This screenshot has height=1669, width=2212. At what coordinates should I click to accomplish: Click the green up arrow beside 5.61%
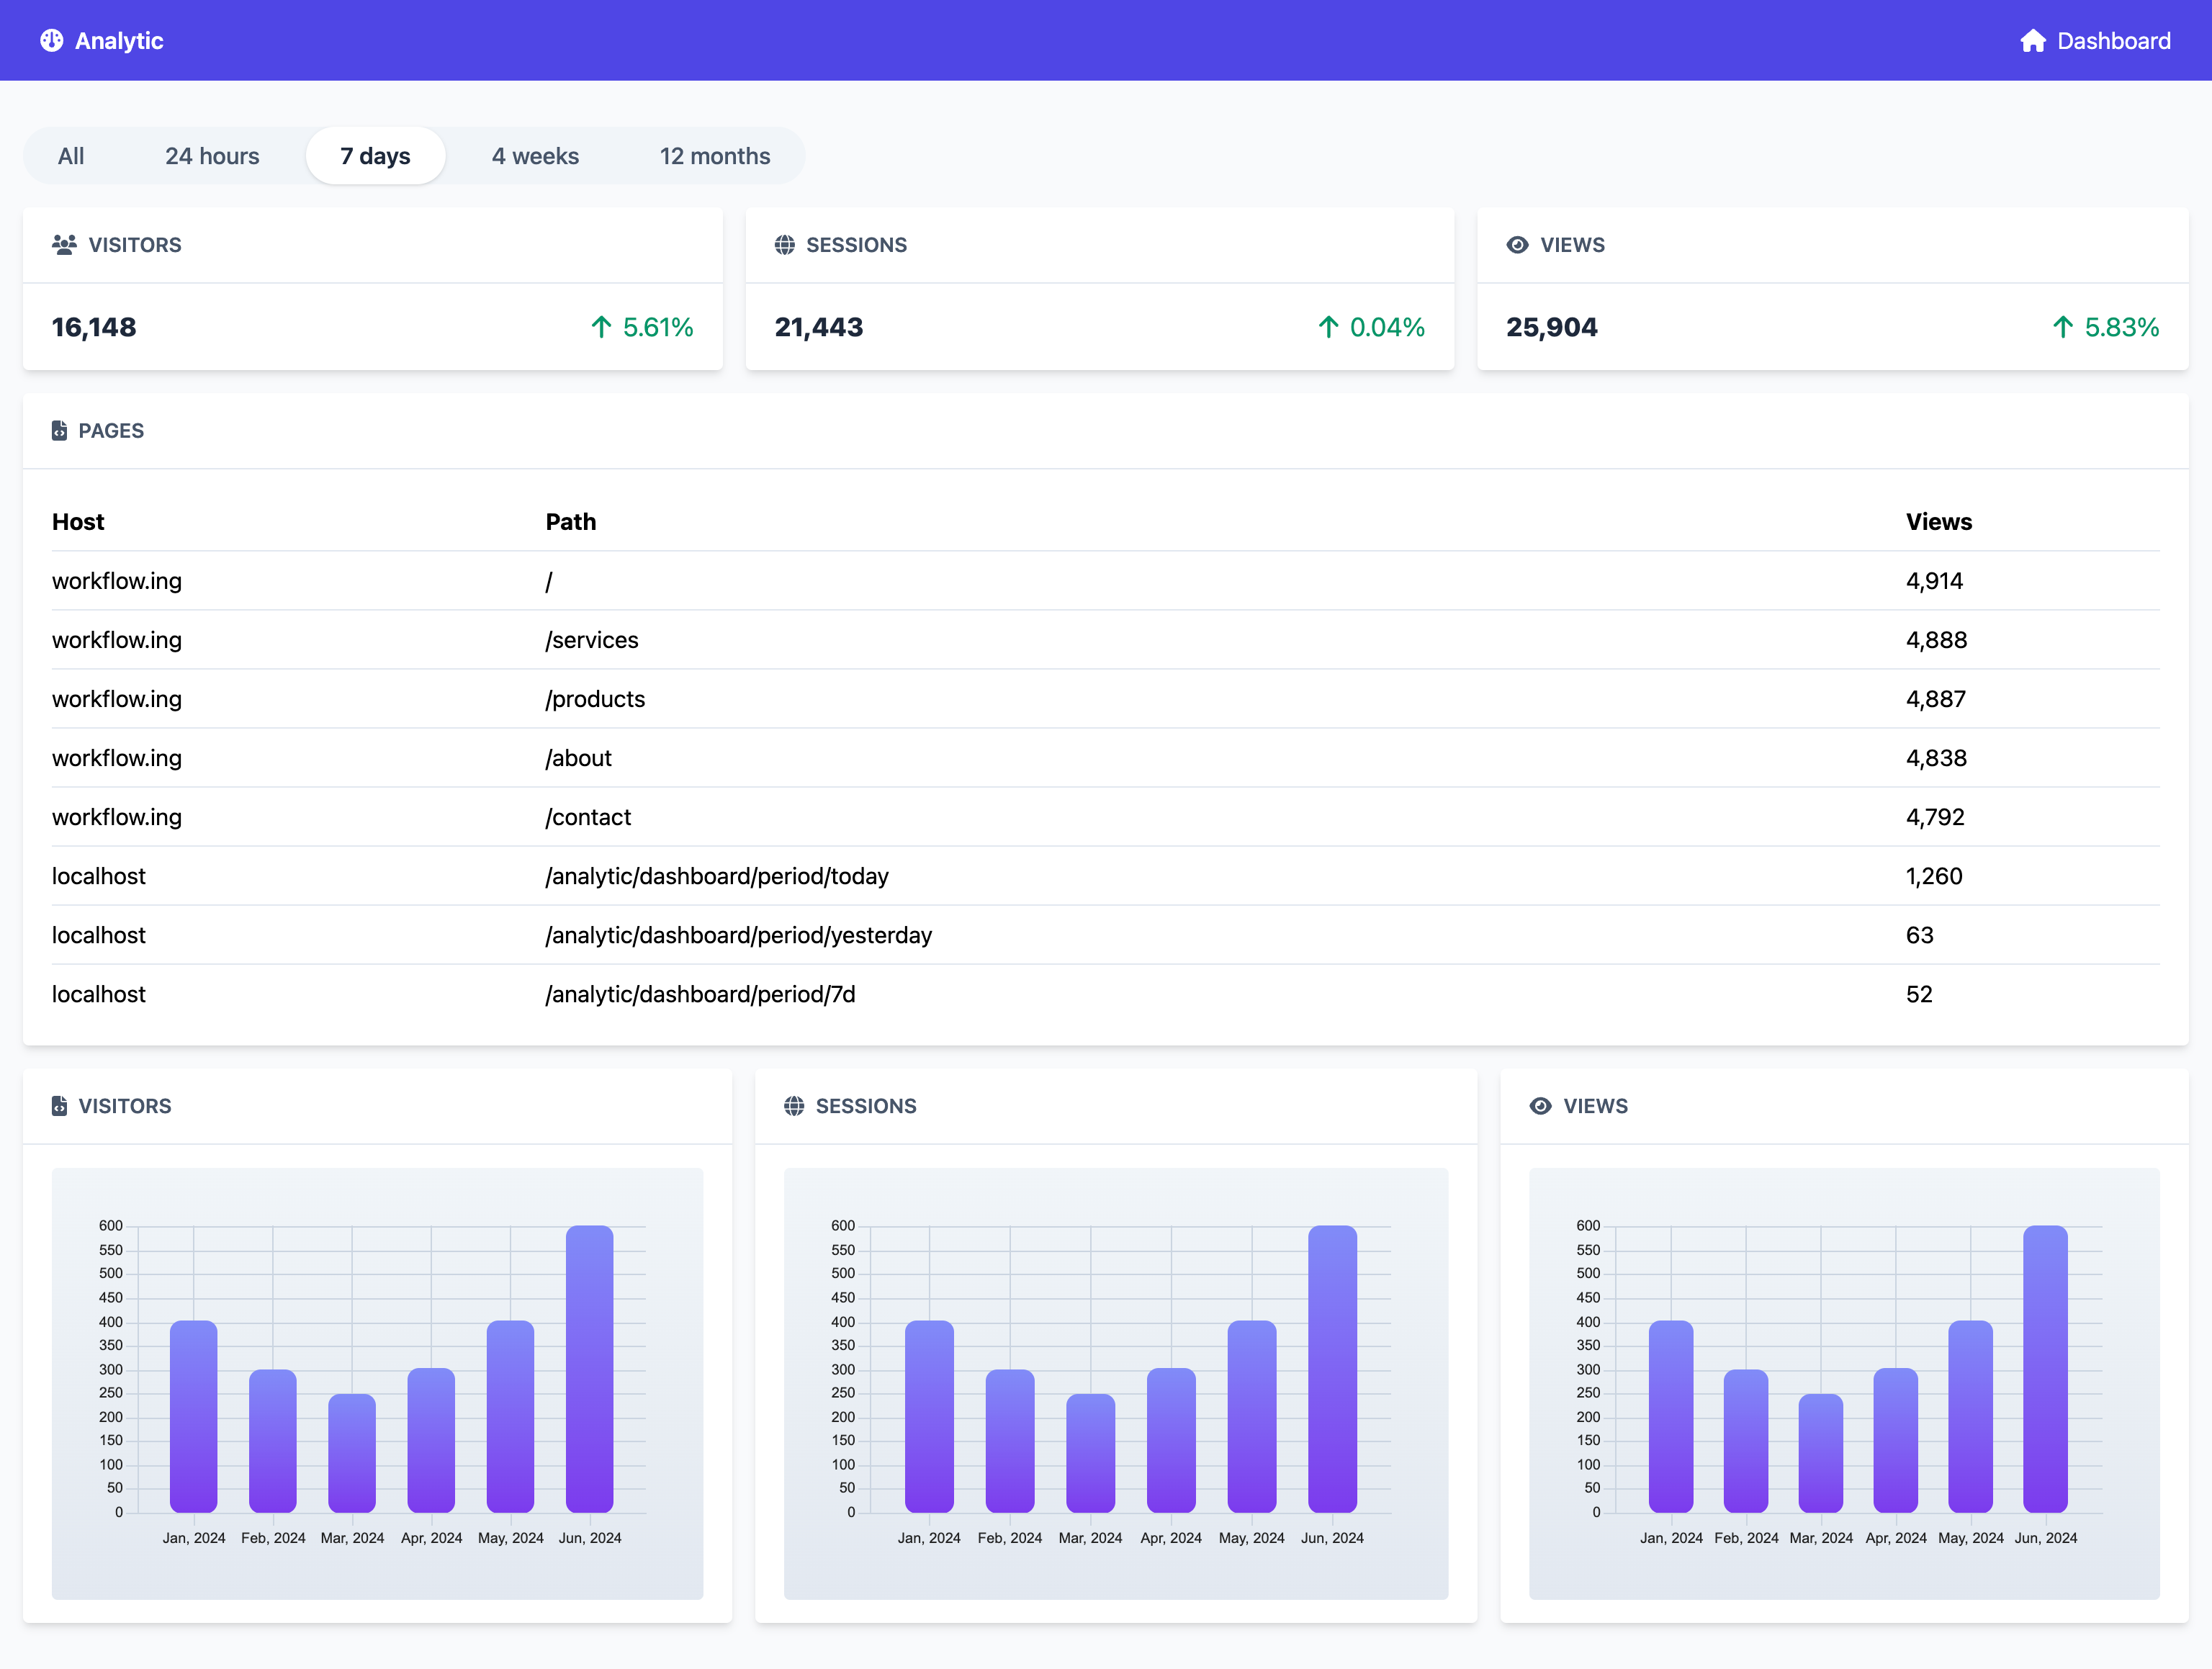pyautogui.click(x=601, y=327)
